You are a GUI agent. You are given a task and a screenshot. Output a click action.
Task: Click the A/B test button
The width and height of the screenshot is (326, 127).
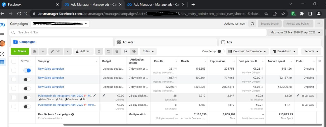tap(83, 51)
